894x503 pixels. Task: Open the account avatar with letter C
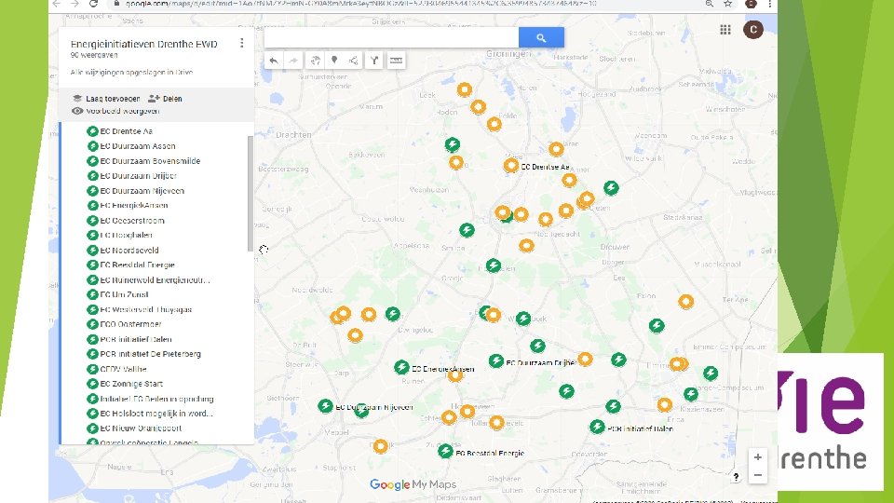tap(753, 30)
